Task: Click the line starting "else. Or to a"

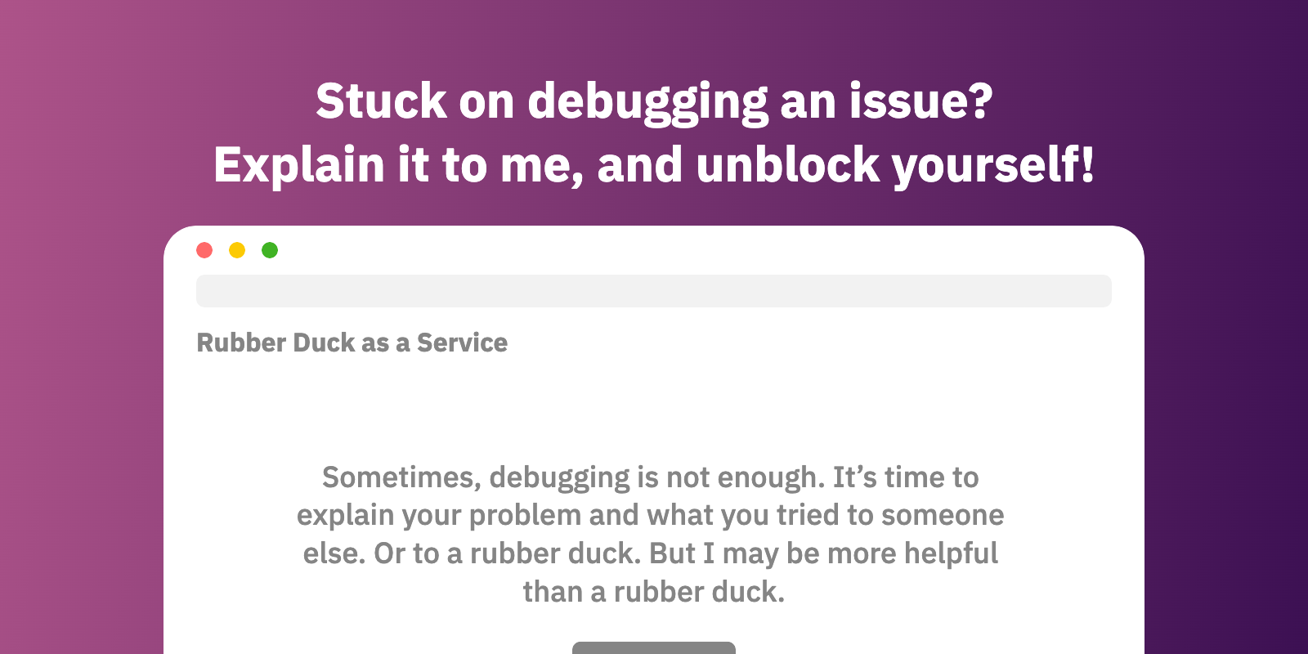Action: click(650, 553)
